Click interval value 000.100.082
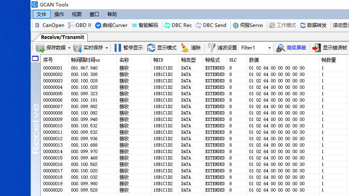349x196 pixels. click(84, 113)
